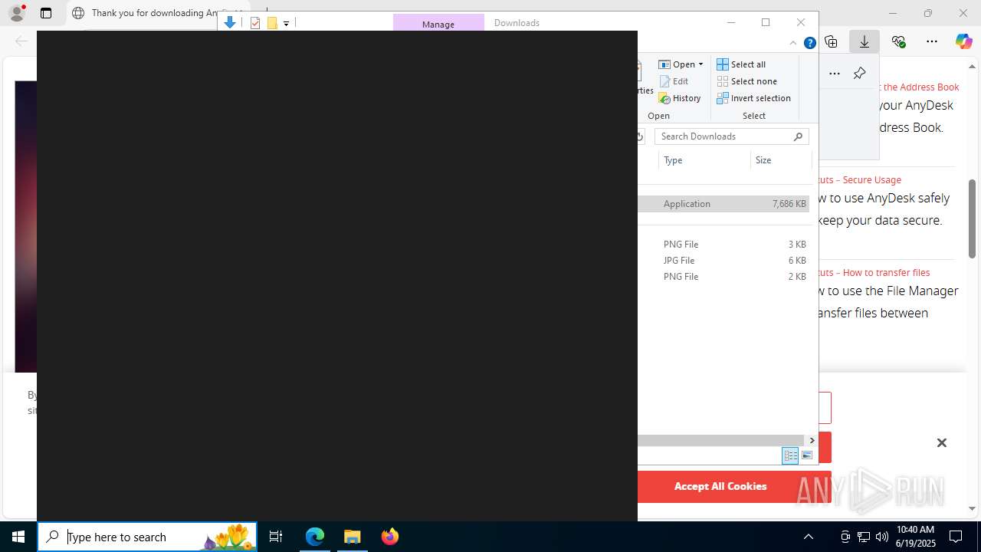Screen dimensions: 981x552
Task: Collapse the Explorer ribbon with the chevron
Action: tap(793, 43)
